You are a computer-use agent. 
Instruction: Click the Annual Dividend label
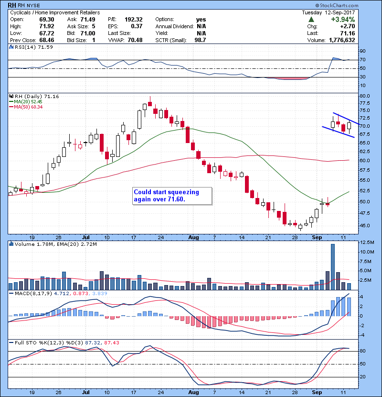pyautogui.click(x=174, y=26)
